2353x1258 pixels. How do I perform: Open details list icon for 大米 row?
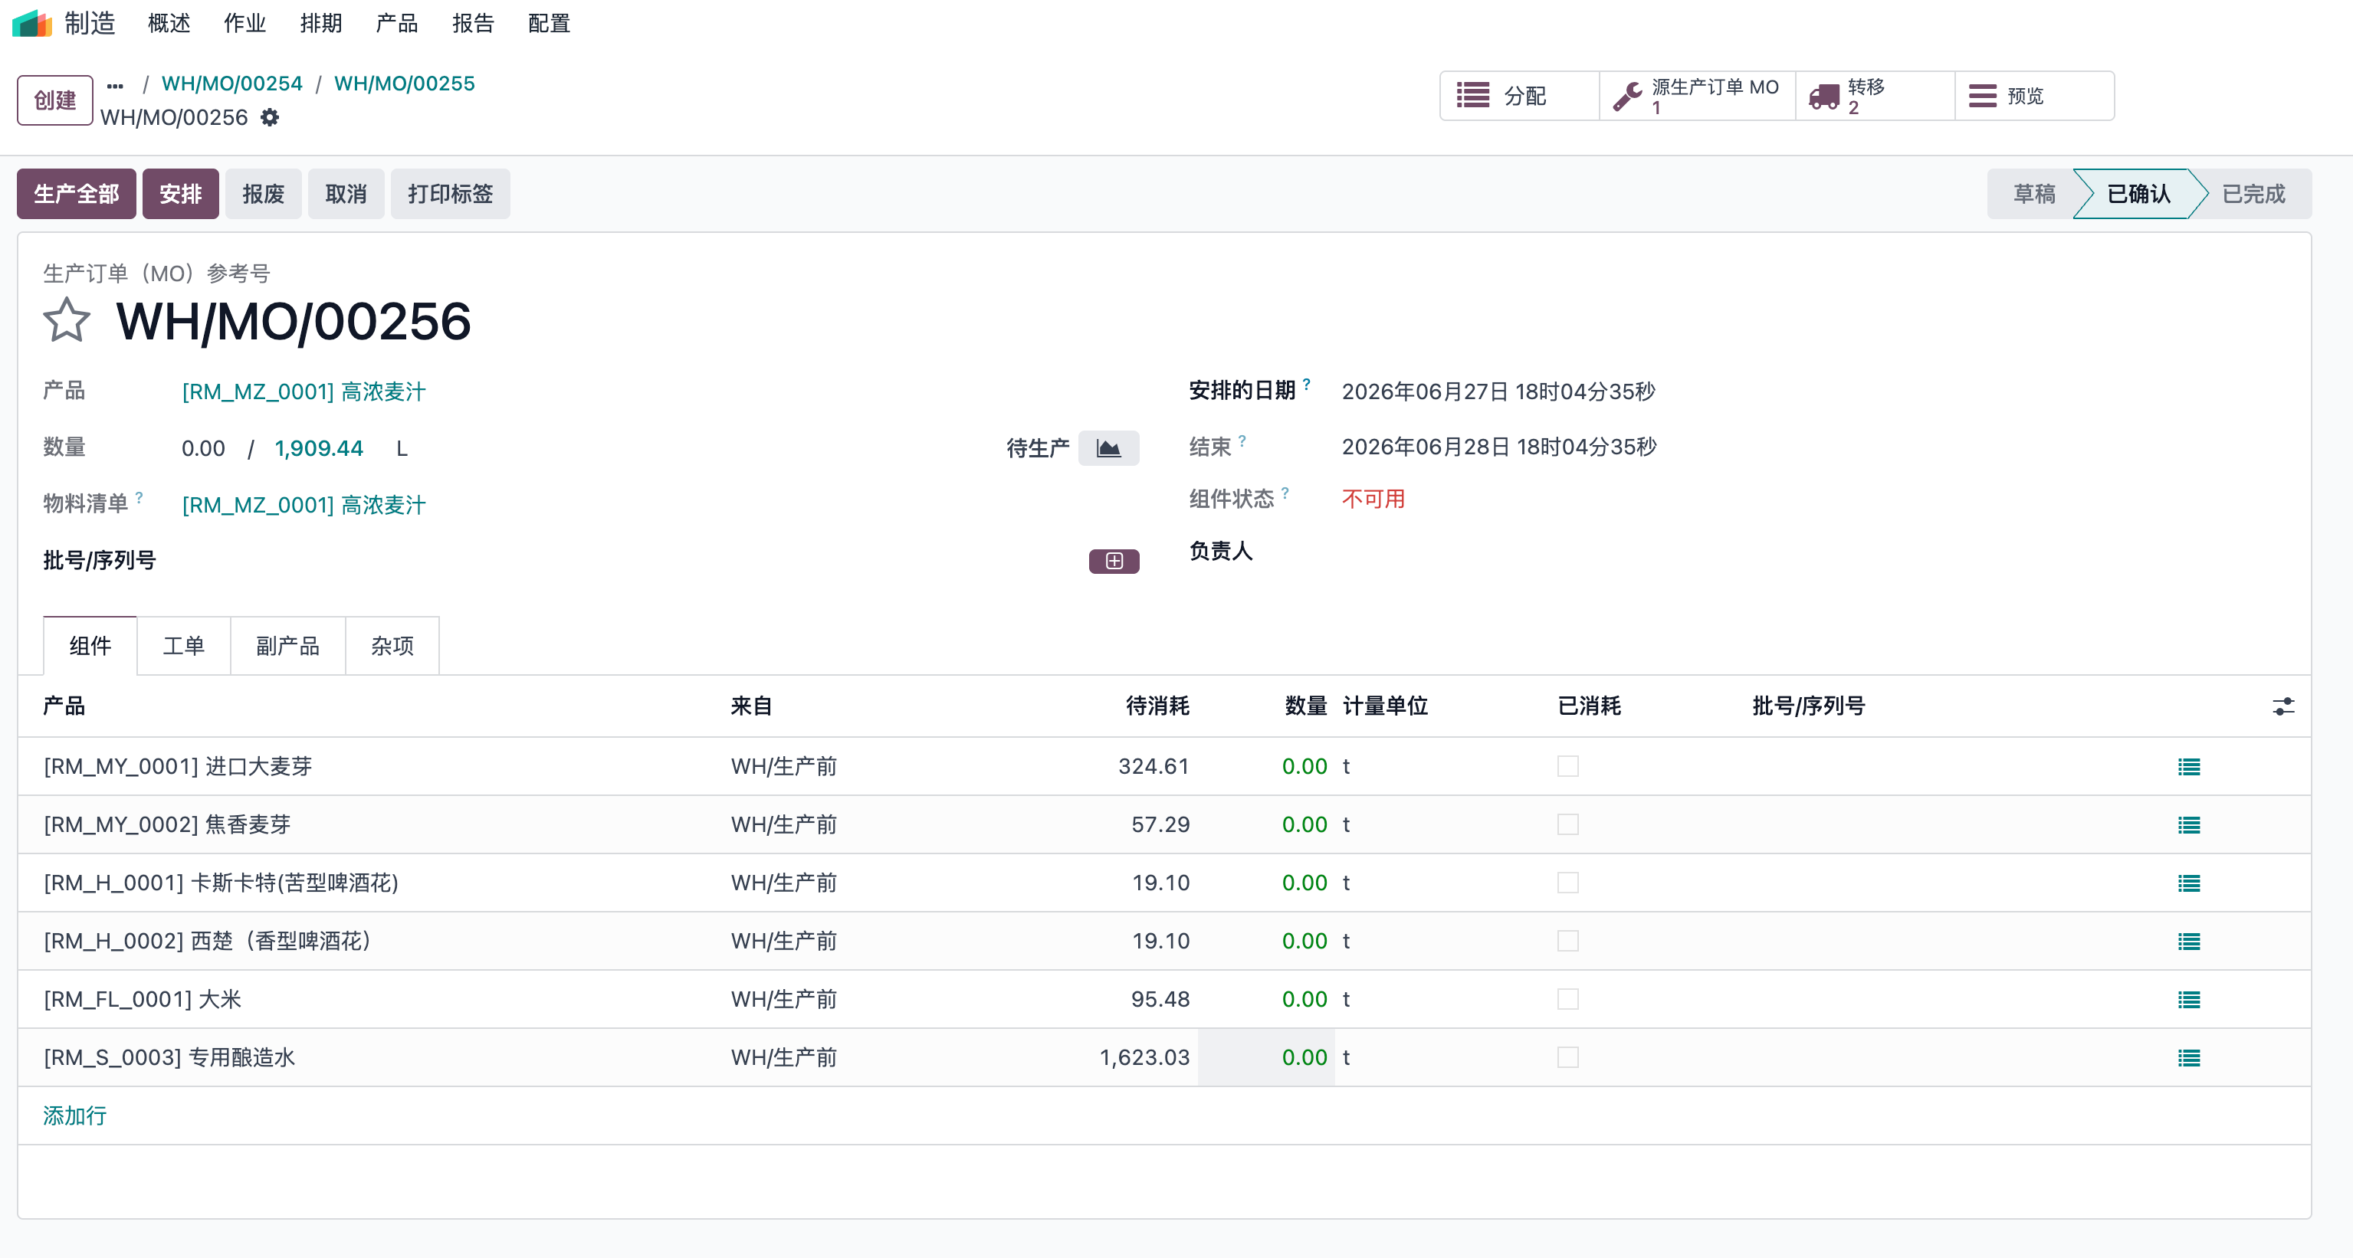pyautogui.click(x=2188, y=1000)
